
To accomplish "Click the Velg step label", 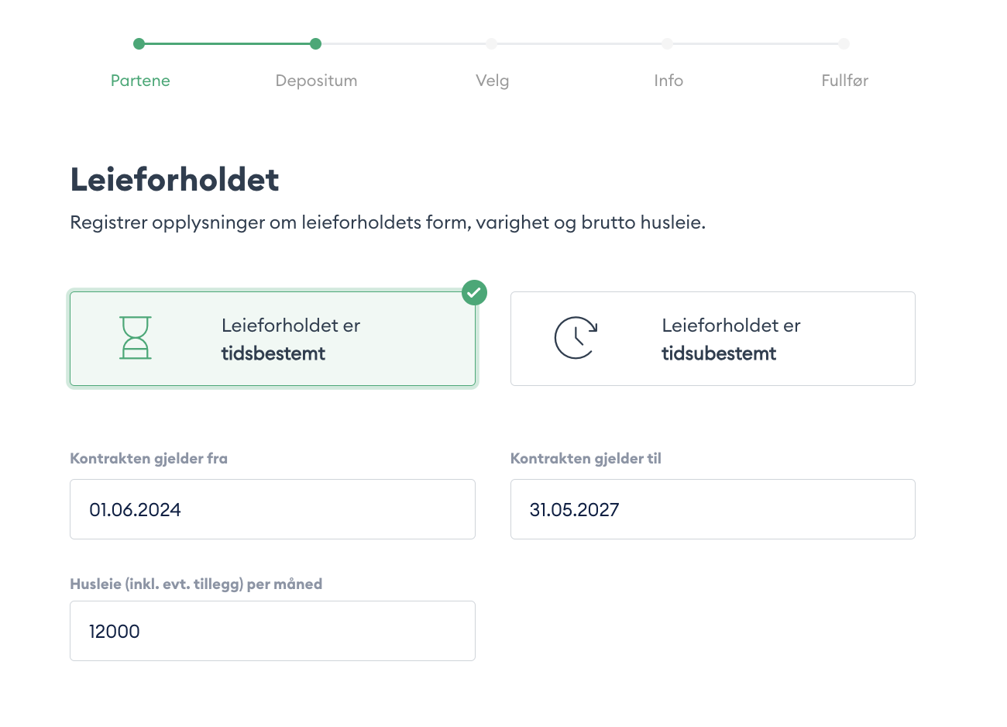I will [x=493, y=80].
